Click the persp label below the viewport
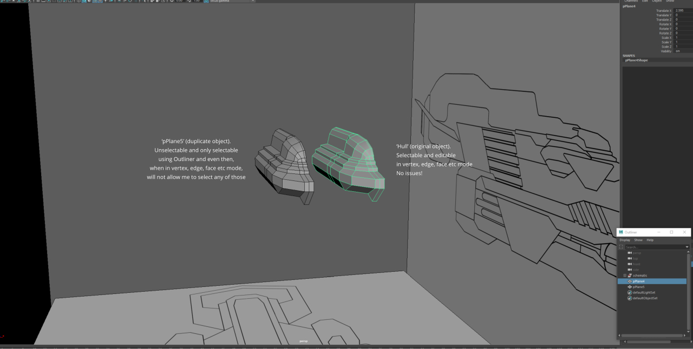693x349 pixels. [x=304, y=341]
